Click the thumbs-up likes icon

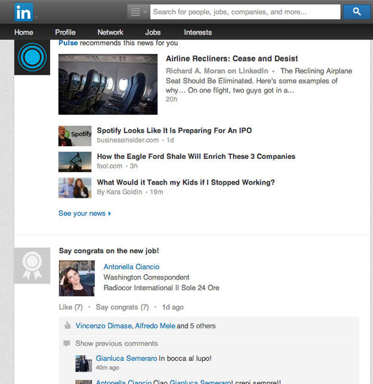67,325
